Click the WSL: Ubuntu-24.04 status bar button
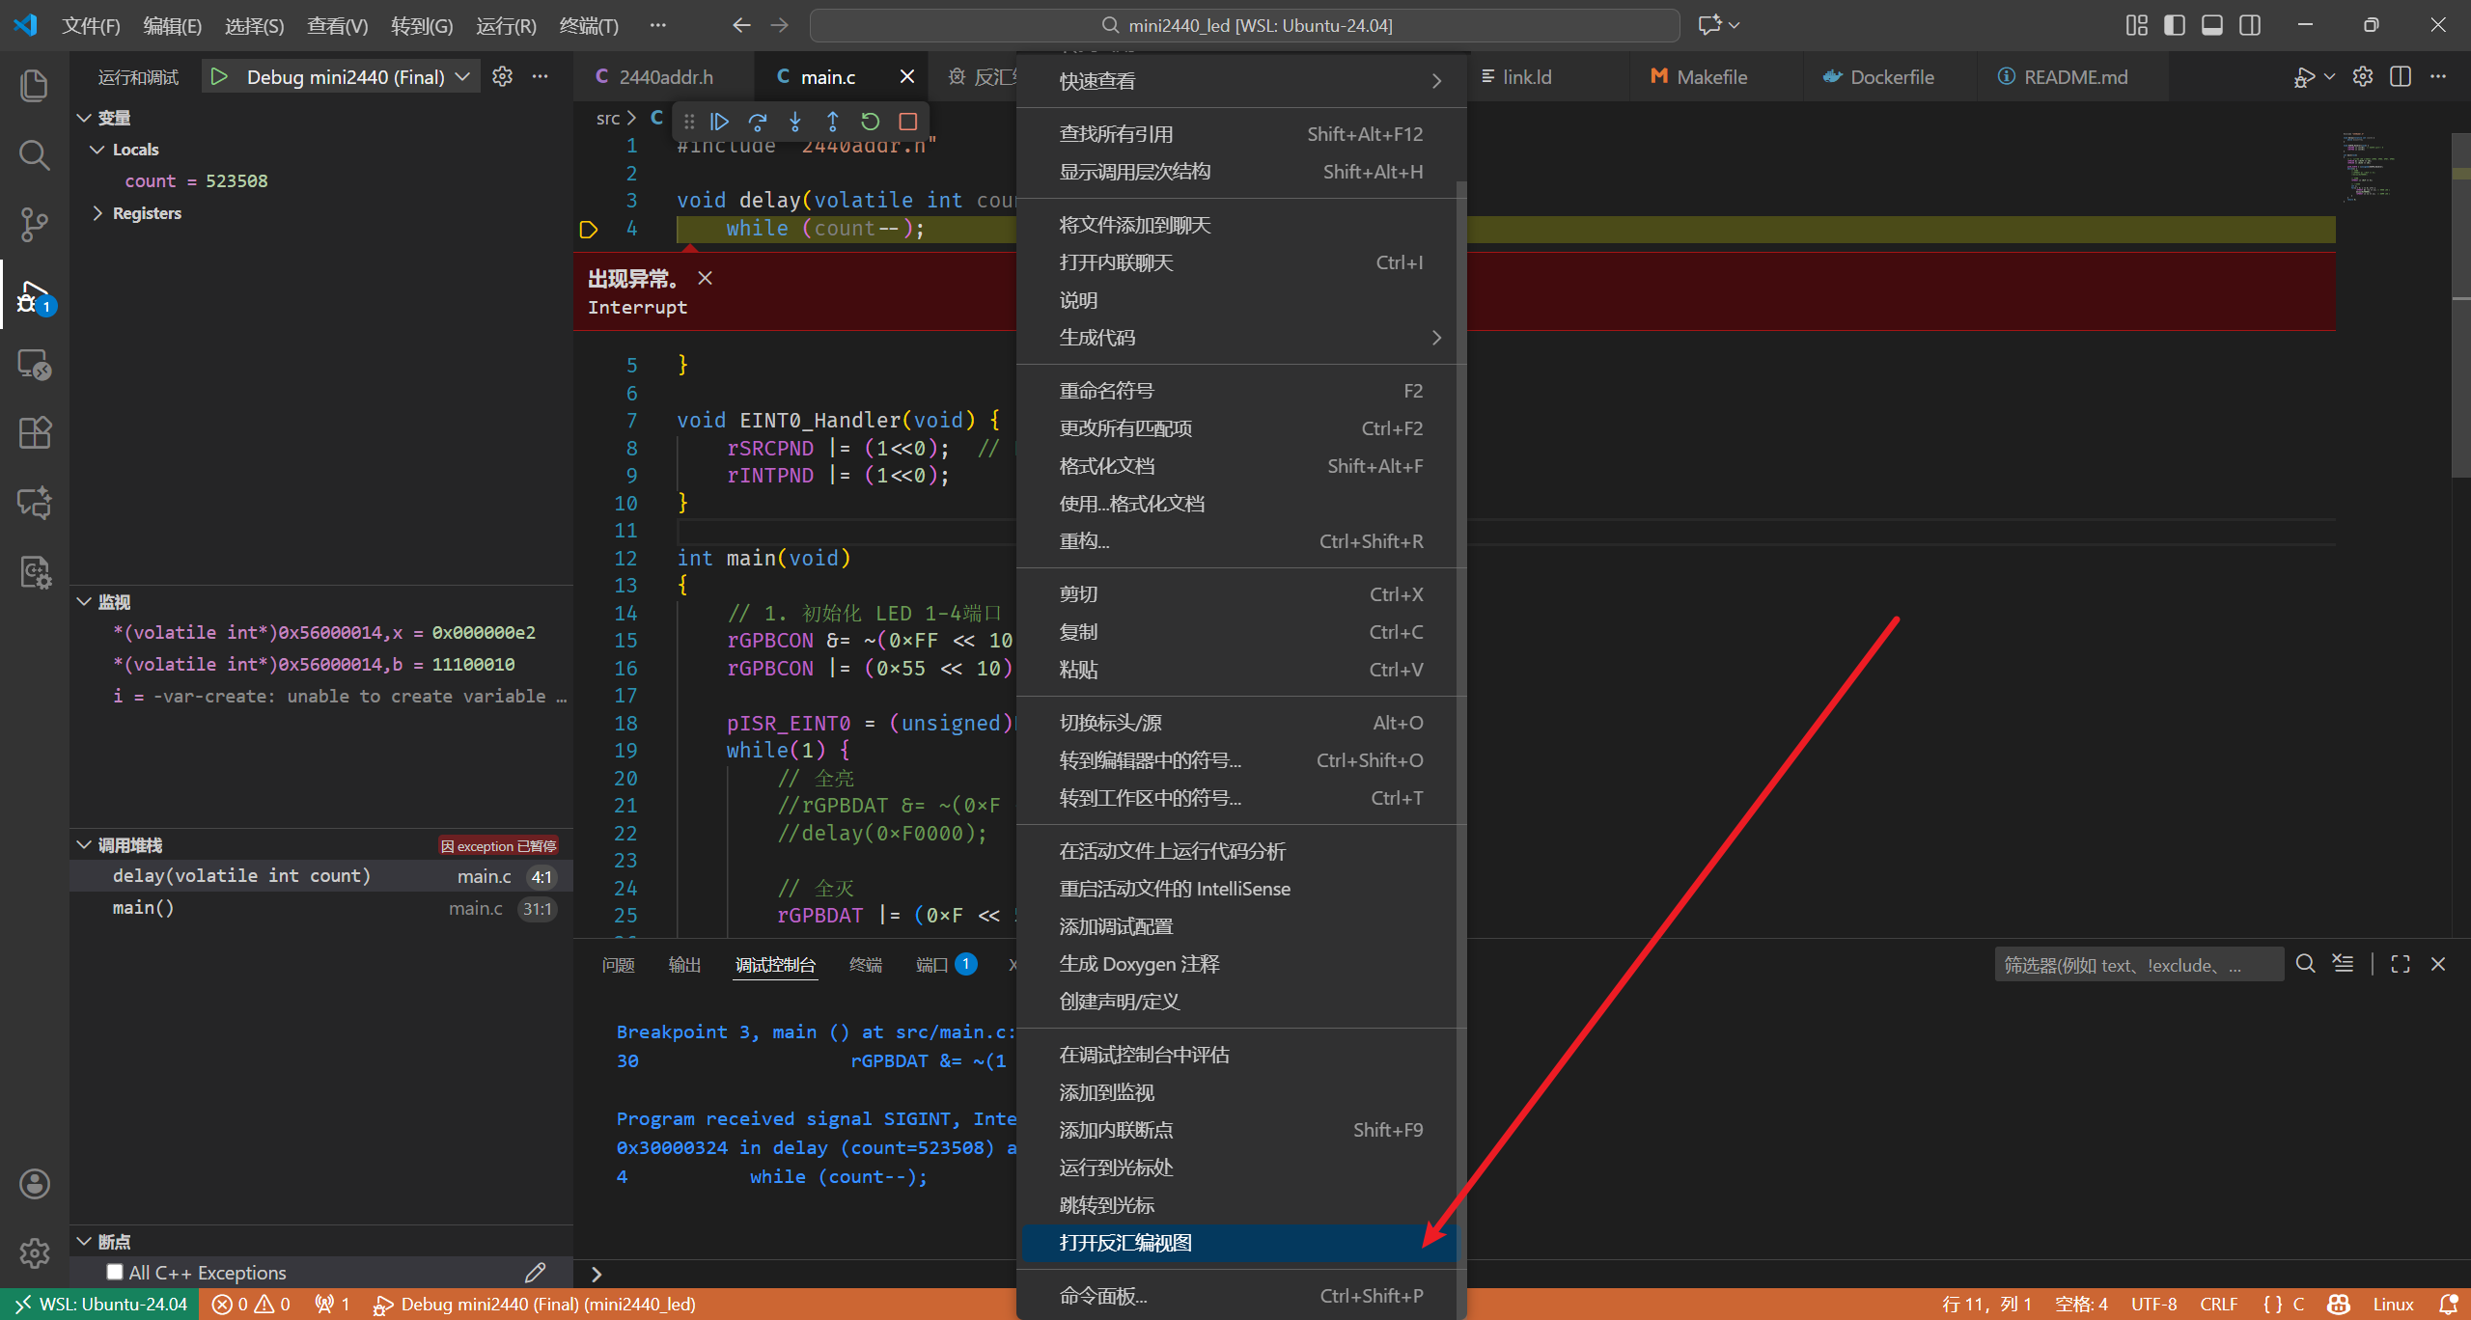 pyautogui.click(x=101, y=1305)
